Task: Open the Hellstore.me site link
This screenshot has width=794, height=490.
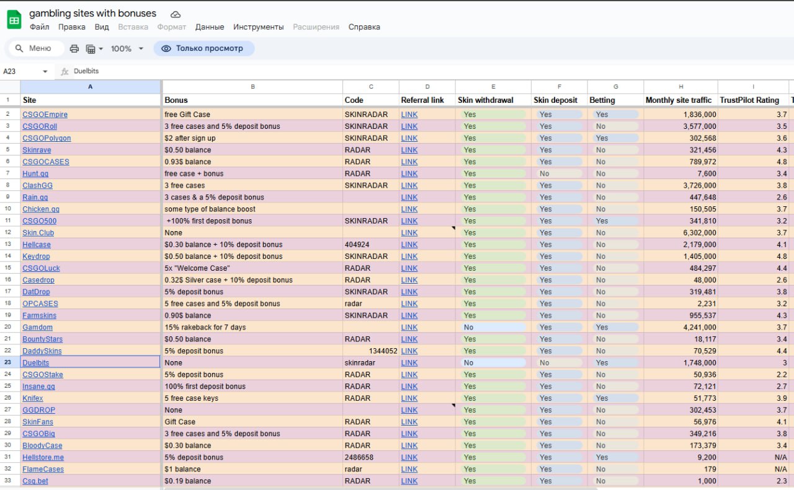Action: click(x=43, y=457)
